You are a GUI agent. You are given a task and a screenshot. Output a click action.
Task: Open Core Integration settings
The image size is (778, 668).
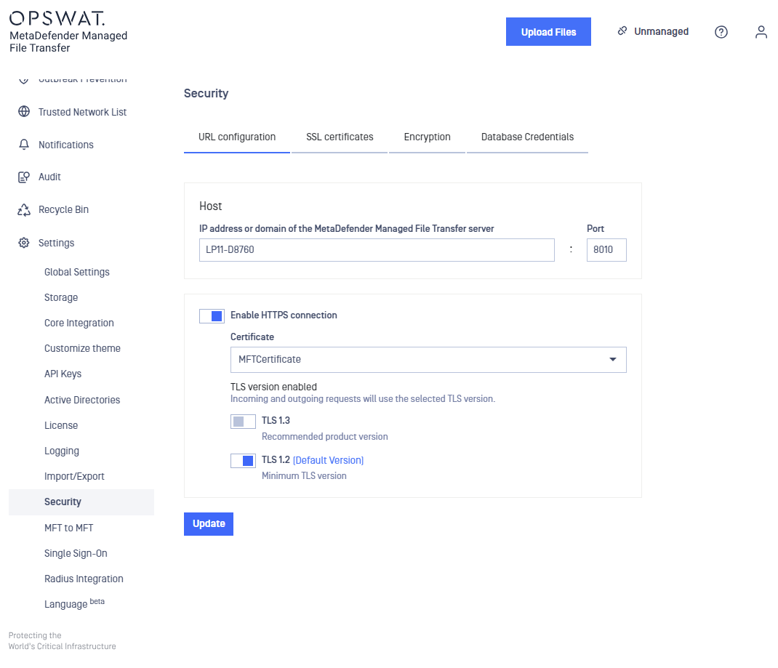[x=79, y=323]
